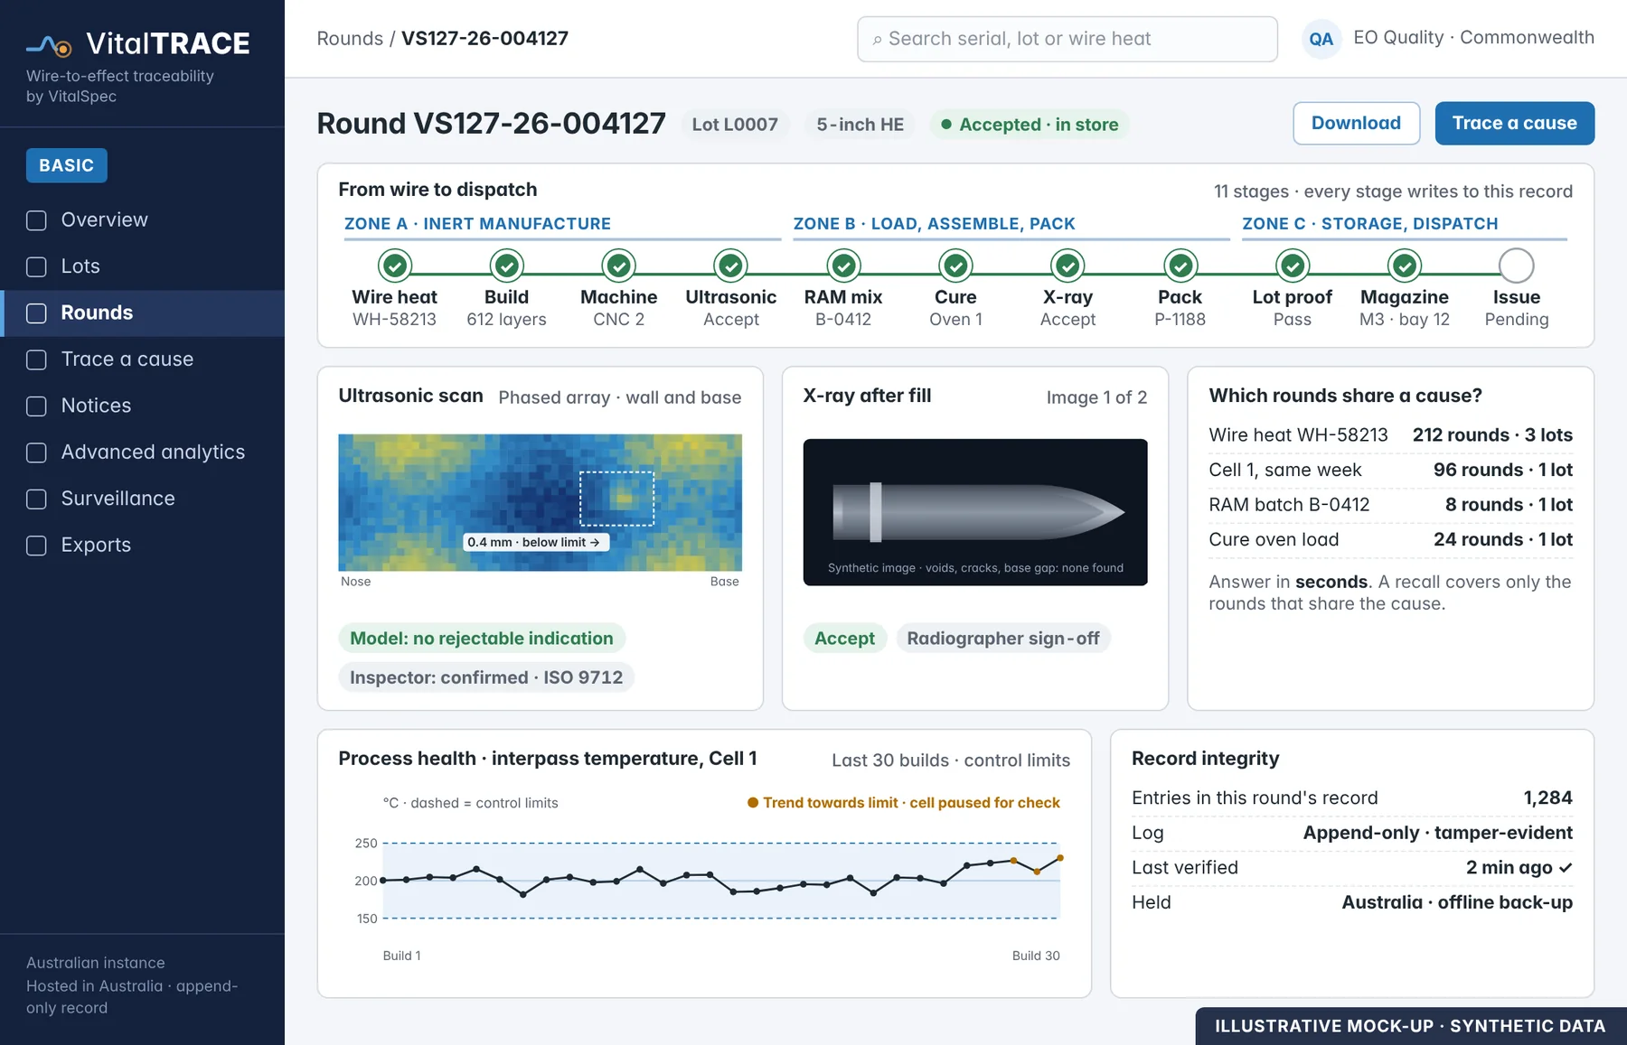Click the search magnifier icon

[x=877, y=40]
